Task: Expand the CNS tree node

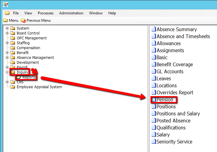Action: 7,82
